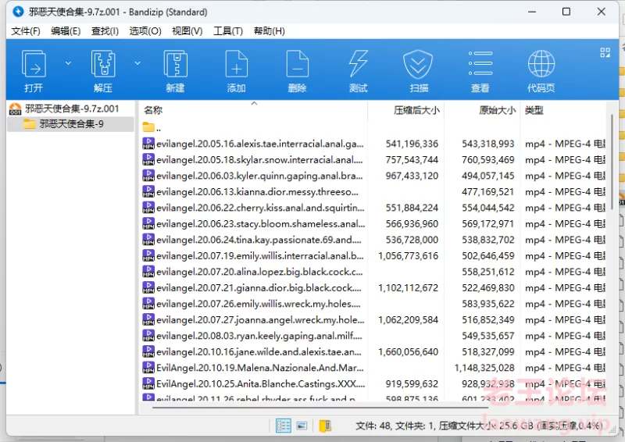Select file tina.kay.passionate.69 row
Image resolution: width=625 pixels, height=442 pixels.
click(373, 240)
